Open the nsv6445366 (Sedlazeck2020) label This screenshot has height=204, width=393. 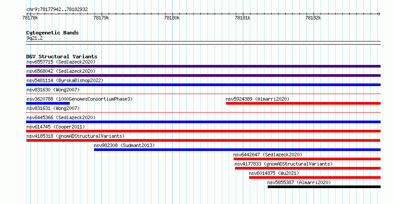(61, 117)
